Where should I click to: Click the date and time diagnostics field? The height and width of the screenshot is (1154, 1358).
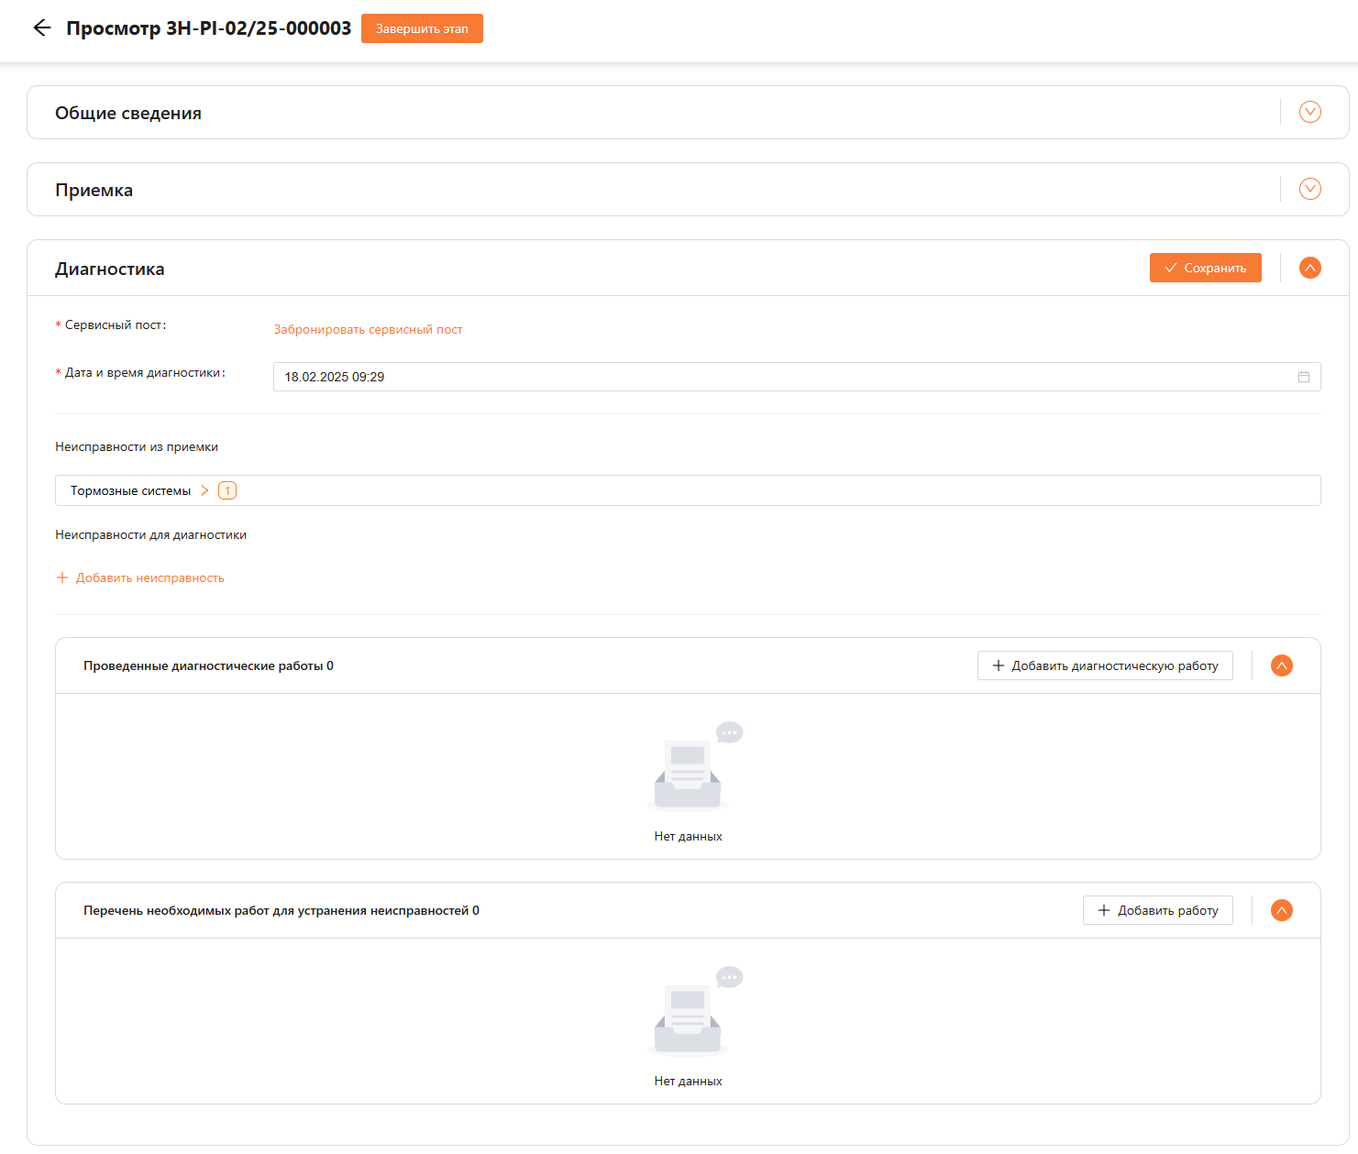point(779,377)
